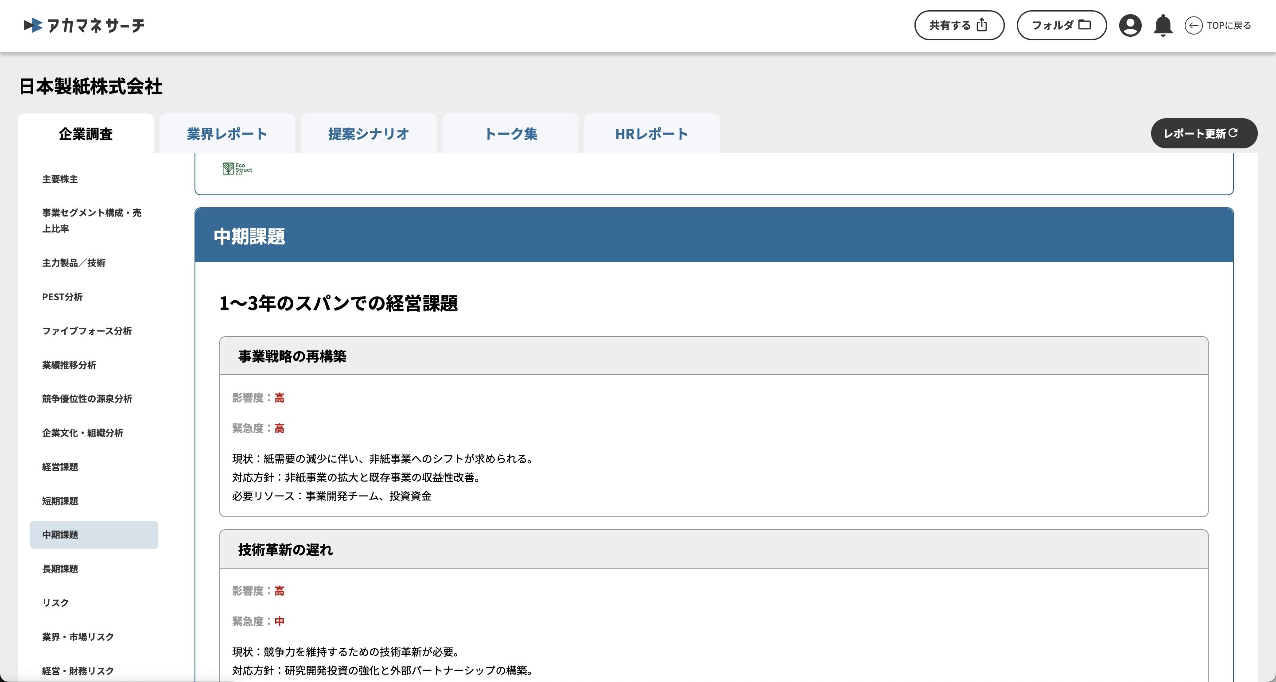
Task: Select the 企業調査 tab
Action: [x=86, y=134]
